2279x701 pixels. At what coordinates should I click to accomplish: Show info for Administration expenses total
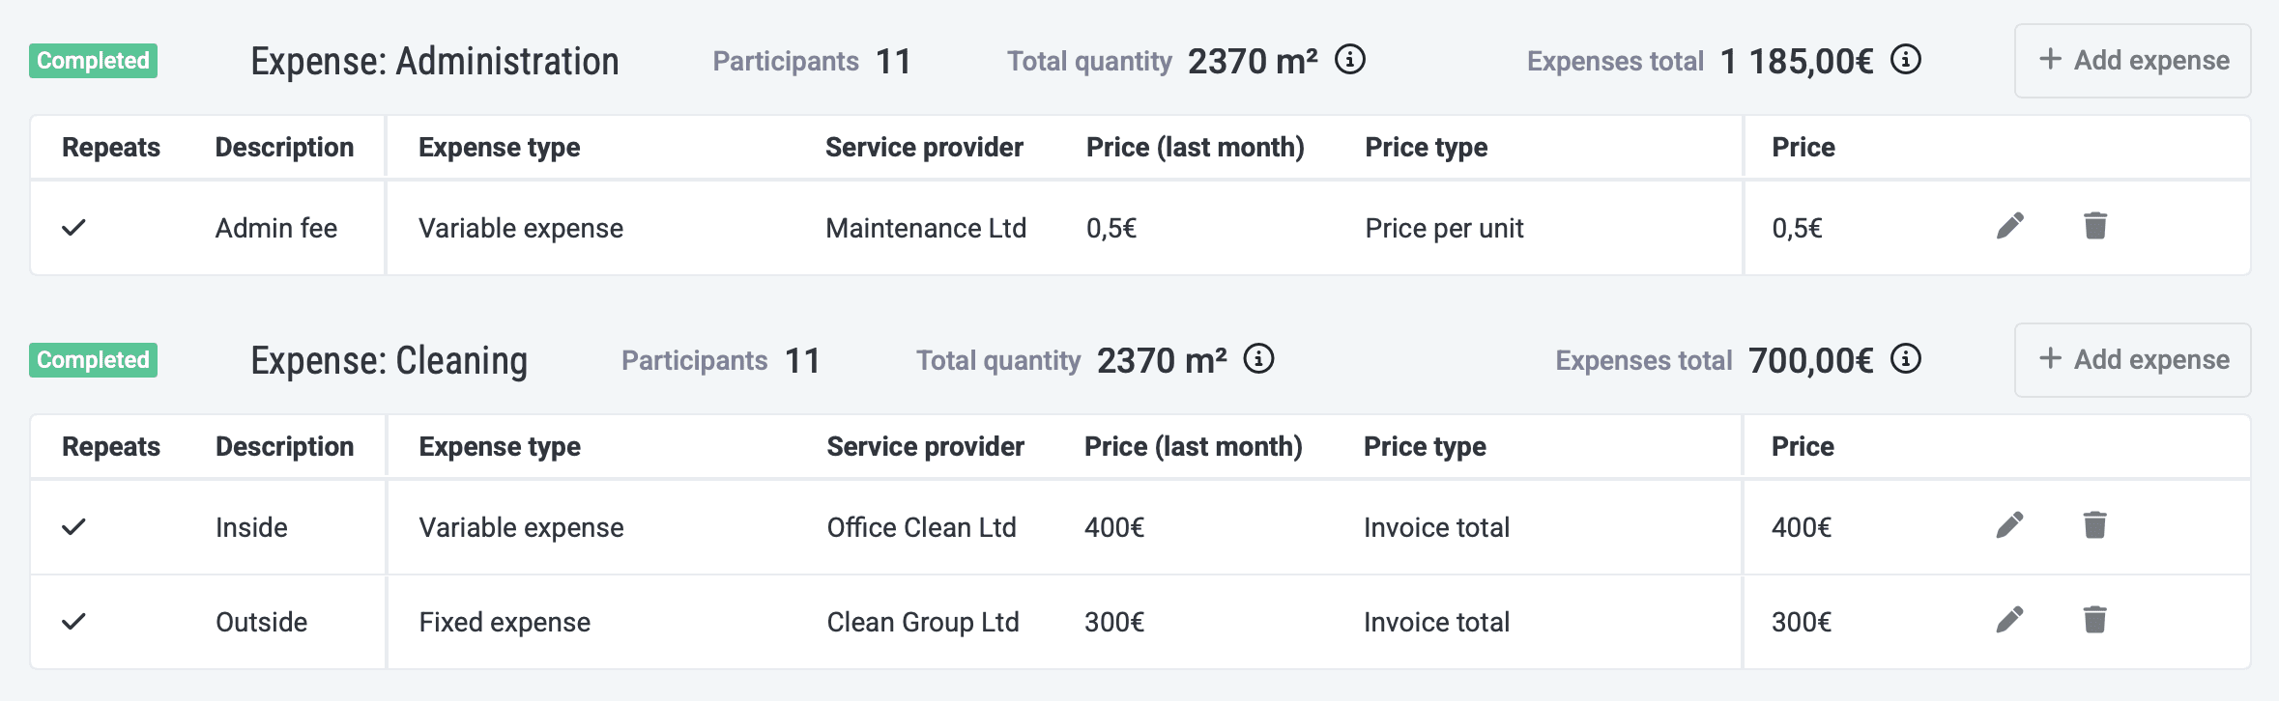tap(1906, 60)
